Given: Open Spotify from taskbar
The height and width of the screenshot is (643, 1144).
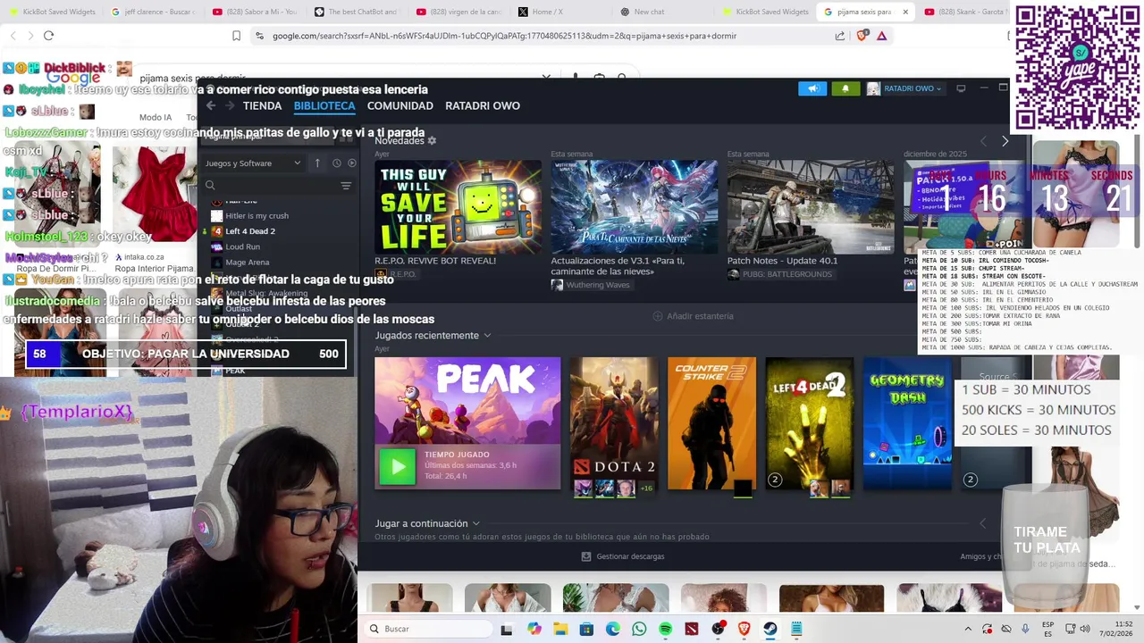Looking at the screenshot, I should 665,629.
